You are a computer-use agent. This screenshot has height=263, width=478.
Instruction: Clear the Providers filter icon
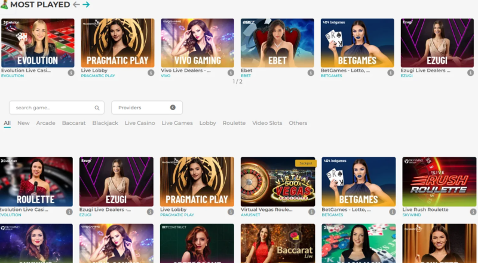(173, 108)
